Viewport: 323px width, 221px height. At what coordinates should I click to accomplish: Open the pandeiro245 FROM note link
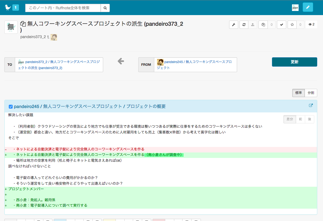(198, 65)
